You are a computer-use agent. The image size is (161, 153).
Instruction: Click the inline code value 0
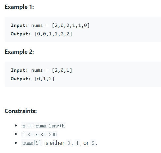pyautogui.click(x=69, y=143)
